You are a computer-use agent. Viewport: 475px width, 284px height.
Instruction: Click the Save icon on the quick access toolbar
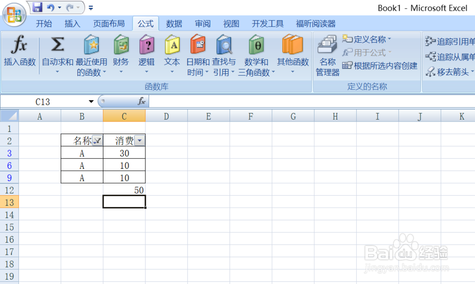[x=37, y=7]
